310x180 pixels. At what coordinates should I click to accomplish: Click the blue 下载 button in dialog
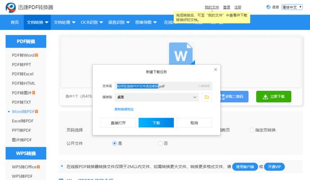pyautogui.click(x=156, y=123)
